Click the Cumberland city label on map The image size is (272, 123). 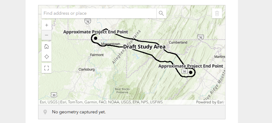(x=178, y=42)
